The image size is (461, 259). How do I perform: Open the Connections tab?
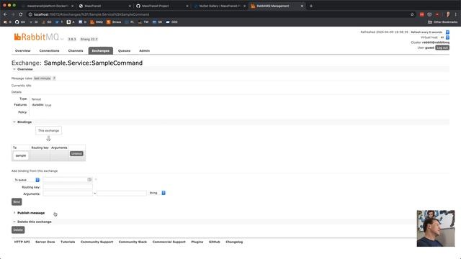(50, 51)
